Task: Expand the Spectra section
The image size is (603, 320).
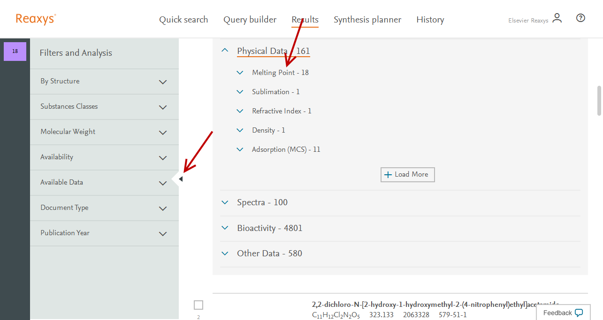Action: point(225,202)
